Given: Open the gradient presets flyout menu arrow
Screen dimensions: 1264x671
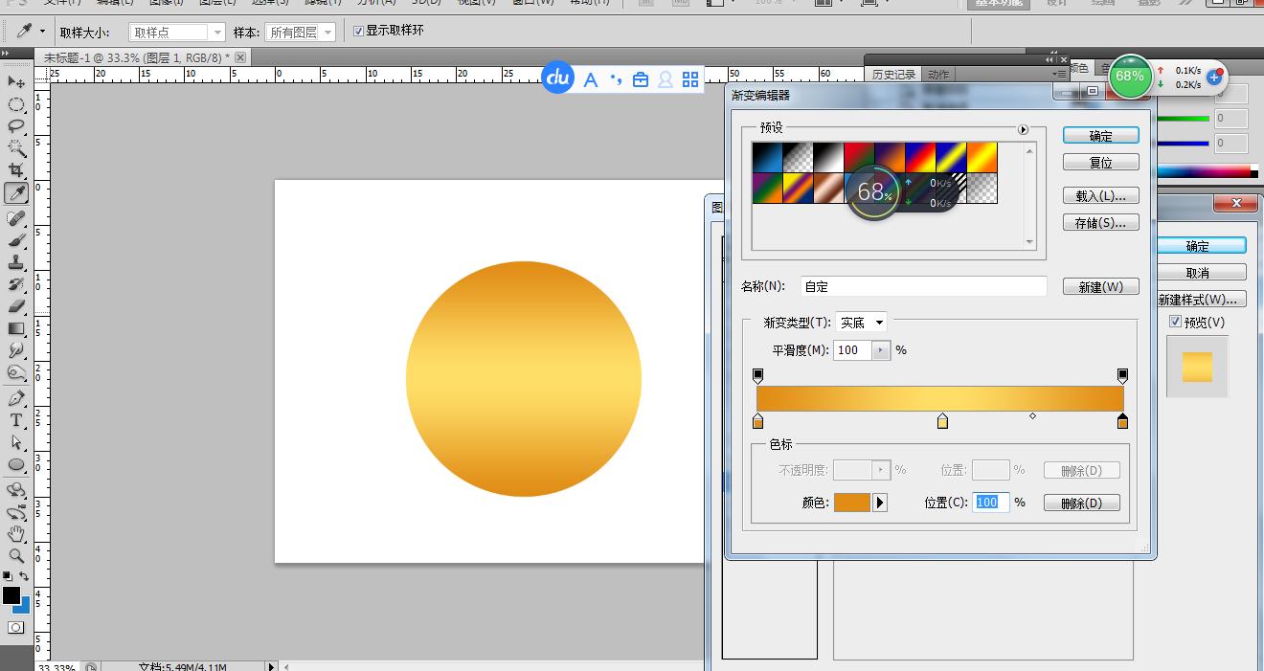Looking at the screenshot, I should click(1024, 129).
